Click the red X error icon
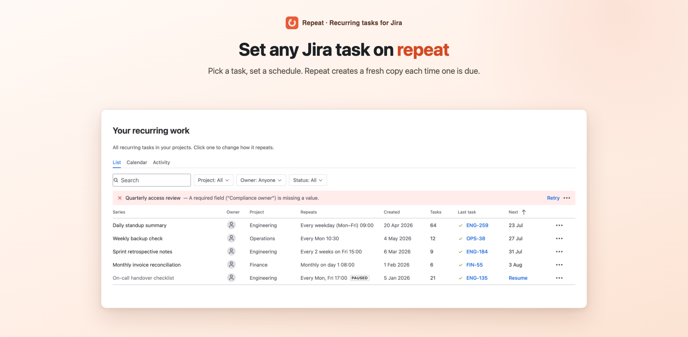Image resolution: width=688 pixels, height=337 pixels. point(120,198)
